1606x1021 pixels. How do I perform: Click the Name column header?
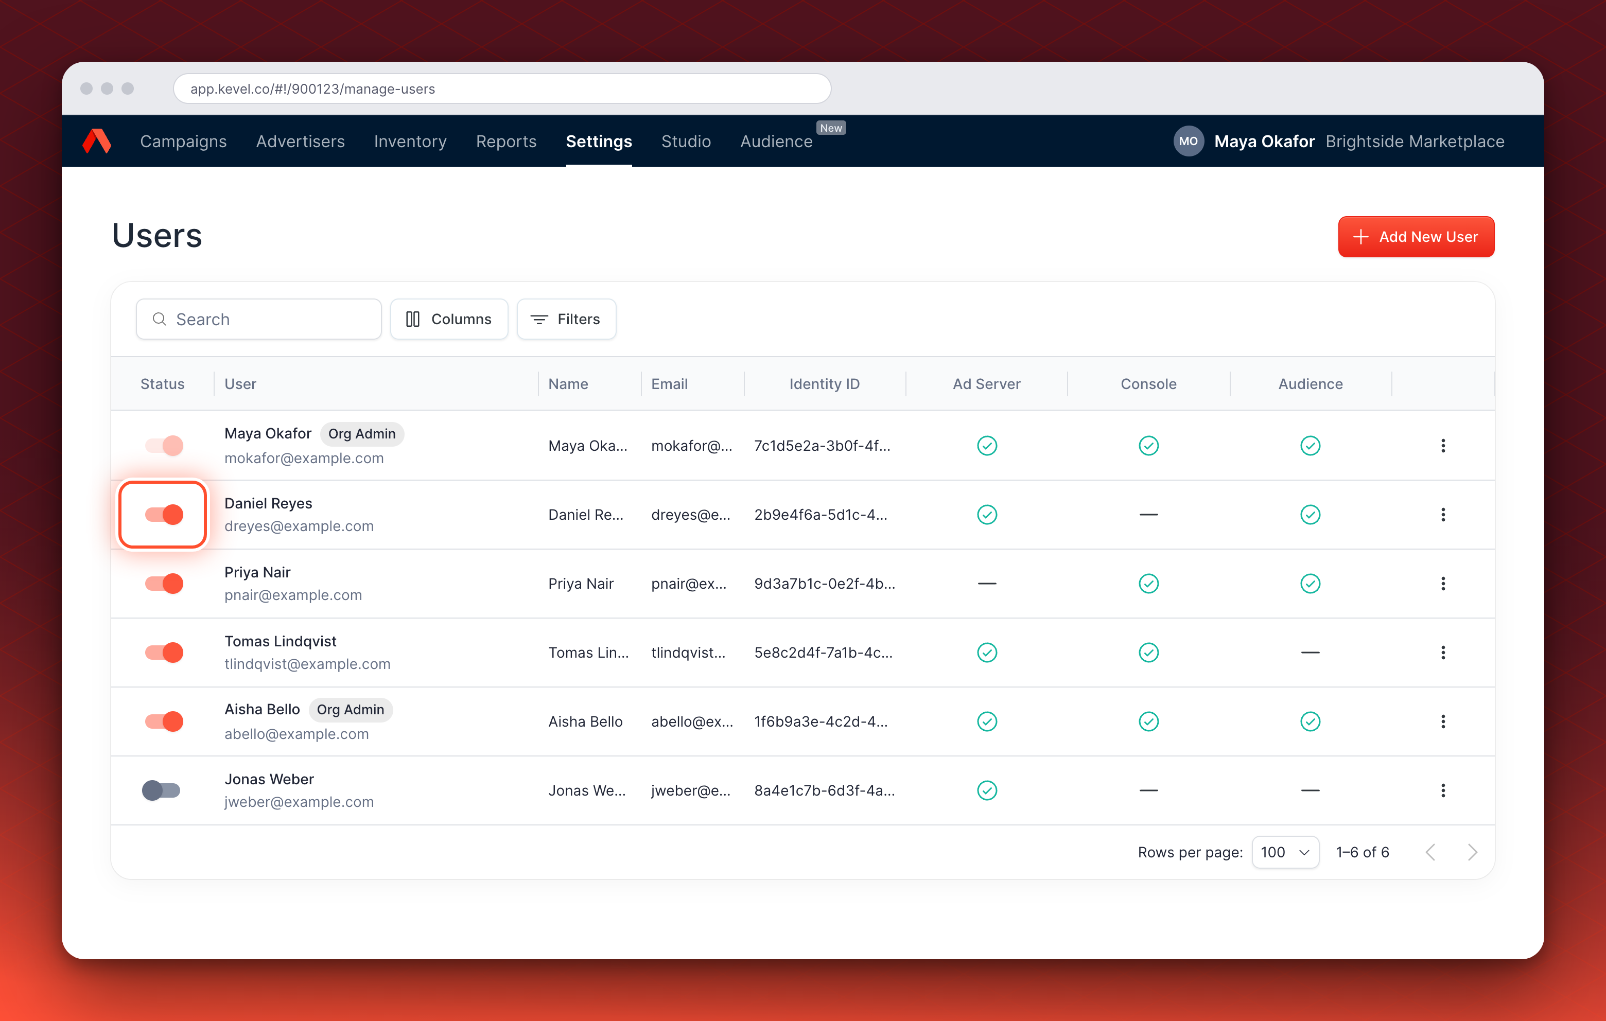(568, 383)
